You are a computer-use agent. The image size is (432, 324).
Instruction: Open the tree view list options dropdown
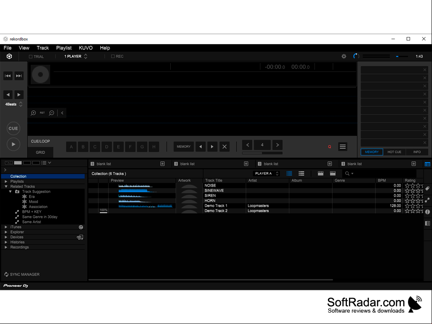coord(46,163)
